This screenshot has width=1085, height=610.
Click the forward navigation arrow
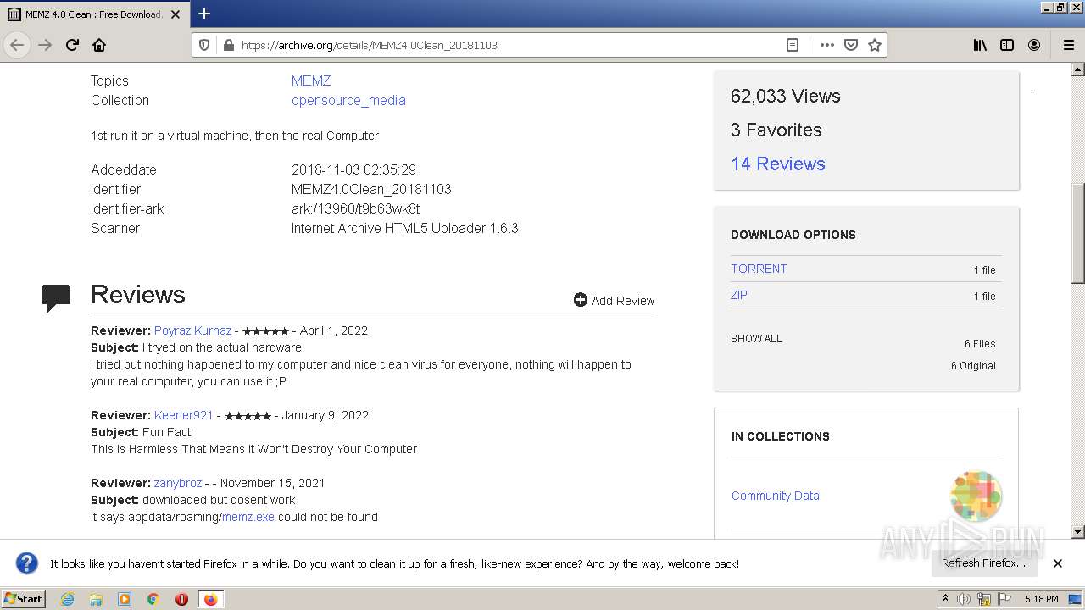[x=45, y=45]
